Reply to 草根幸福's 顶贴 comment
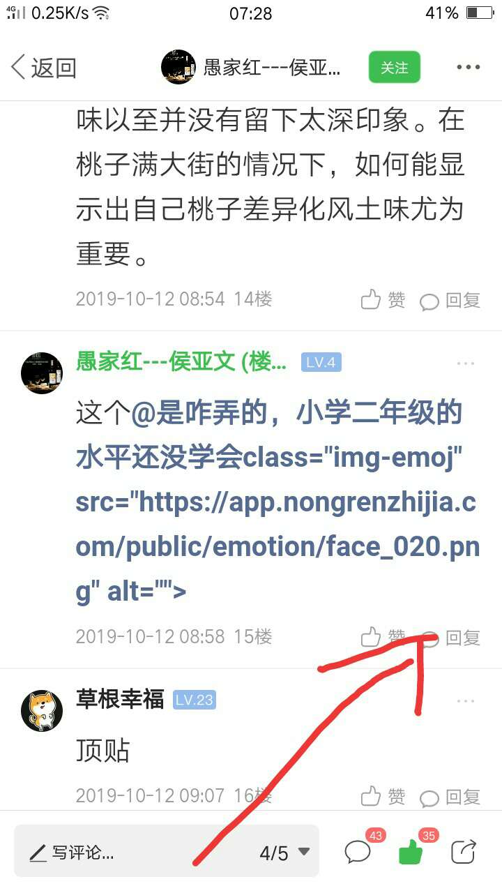 pyautogui.click(x=450, y=796)
